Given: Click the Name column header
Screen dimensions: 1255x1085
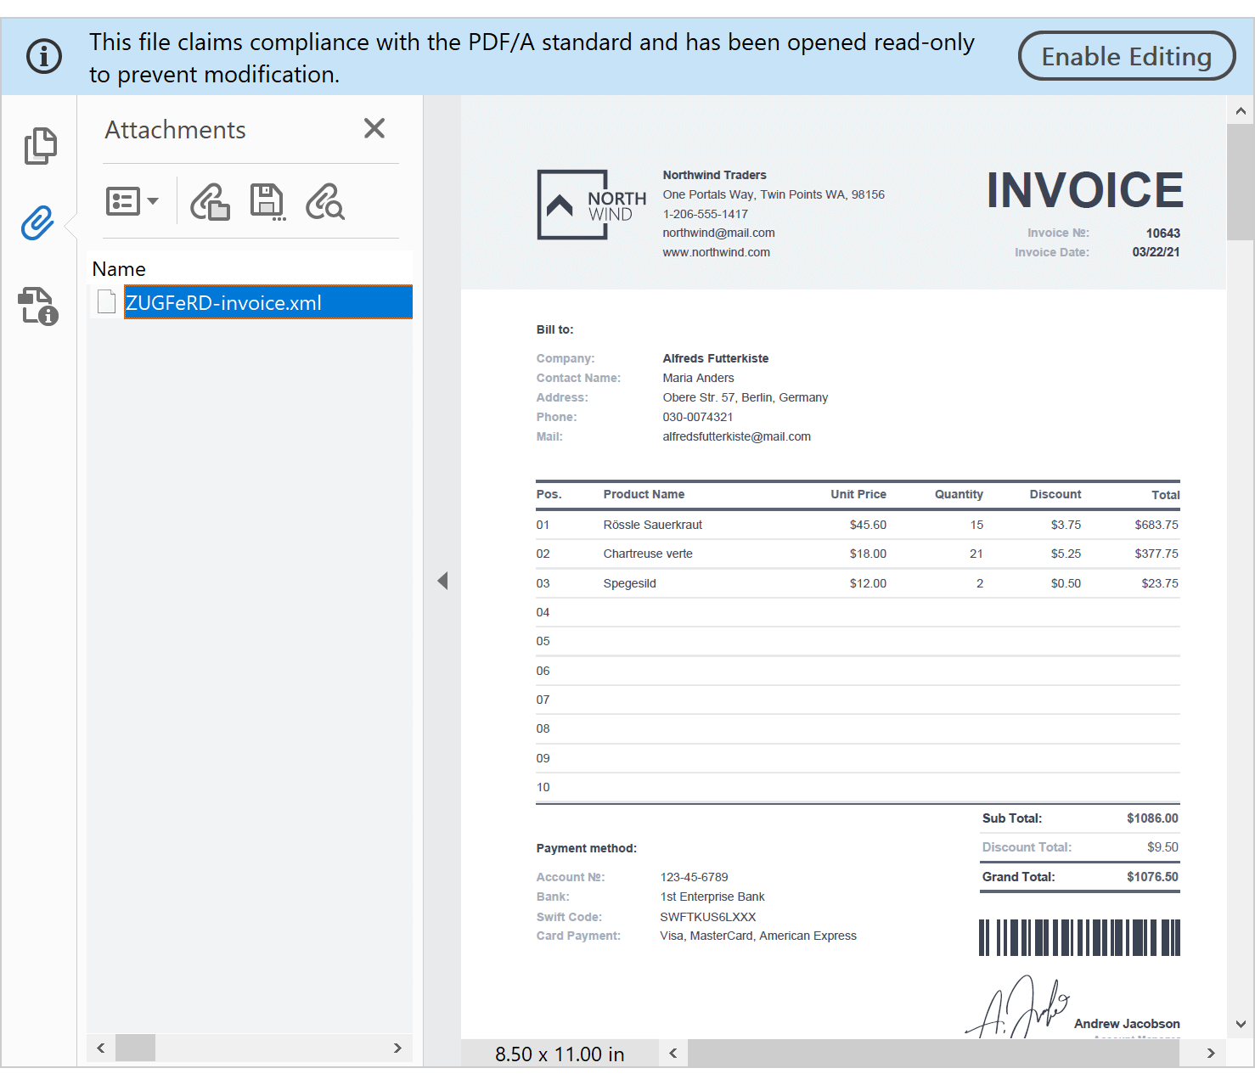Looking at the screenshot, I should coord(118,268).
